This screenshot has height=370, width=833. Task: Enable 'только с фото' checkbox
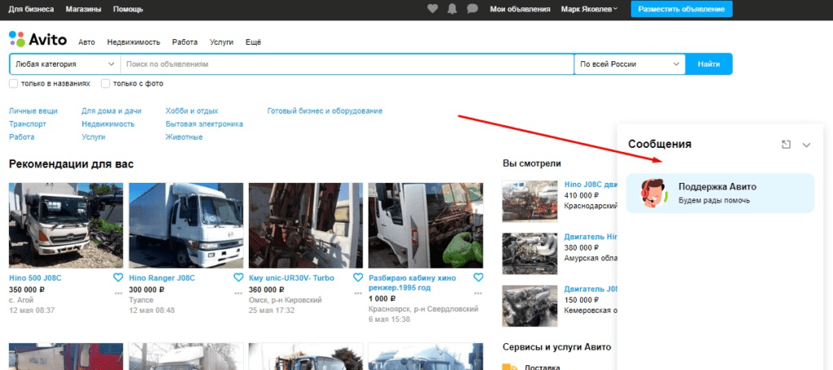tap(106, 84)
